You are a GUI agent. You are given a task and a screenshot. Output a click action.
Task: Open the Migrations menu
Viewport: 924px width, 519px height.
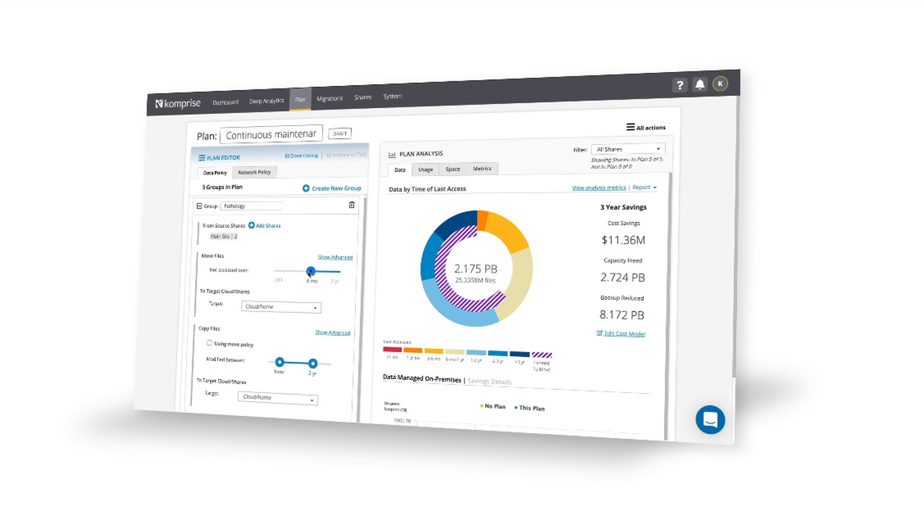[330, 98]
